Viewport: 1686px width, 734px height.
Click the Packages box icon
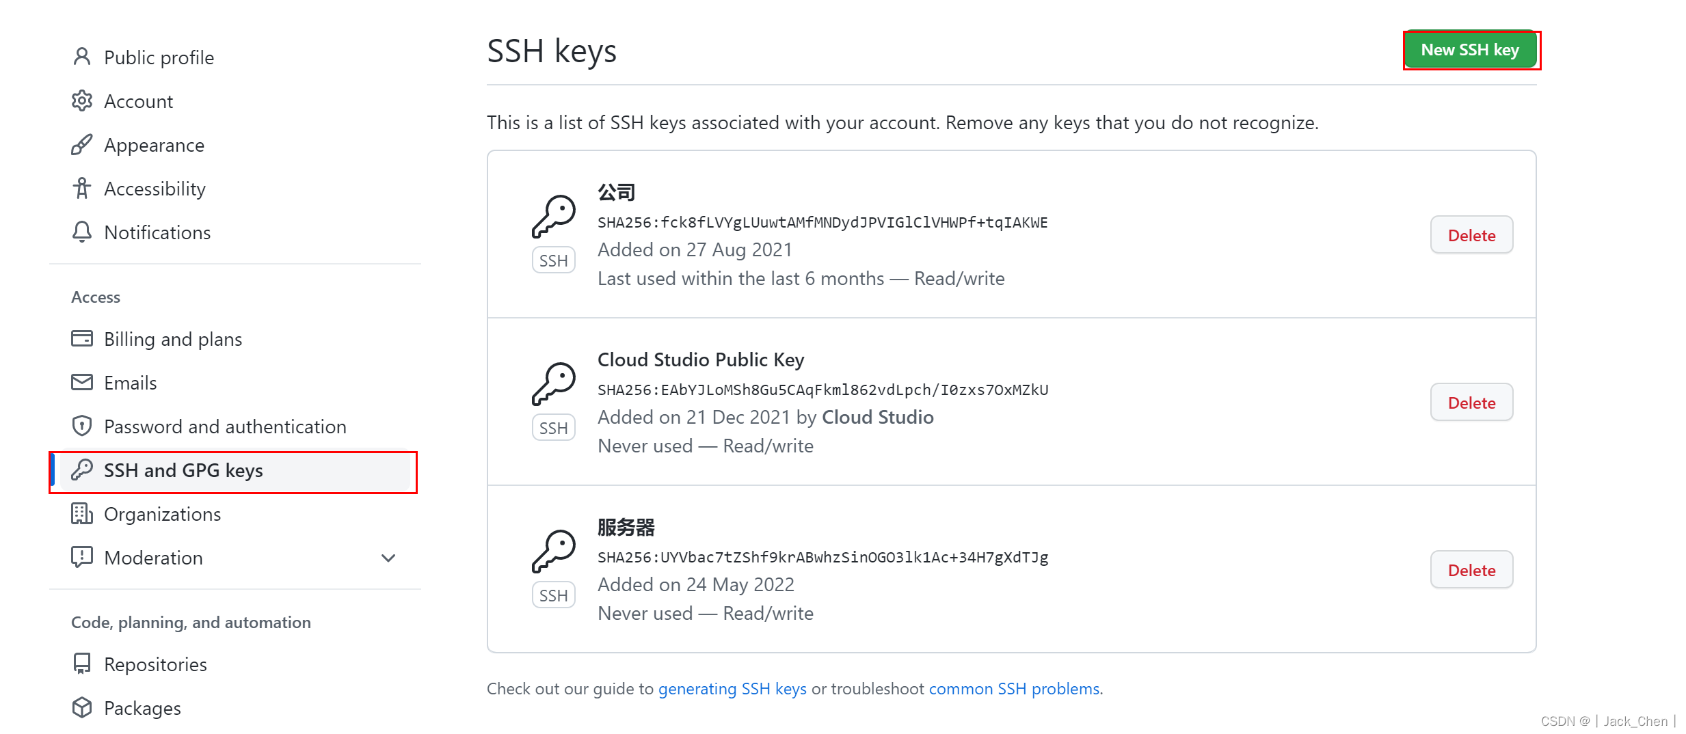[82, 707]
